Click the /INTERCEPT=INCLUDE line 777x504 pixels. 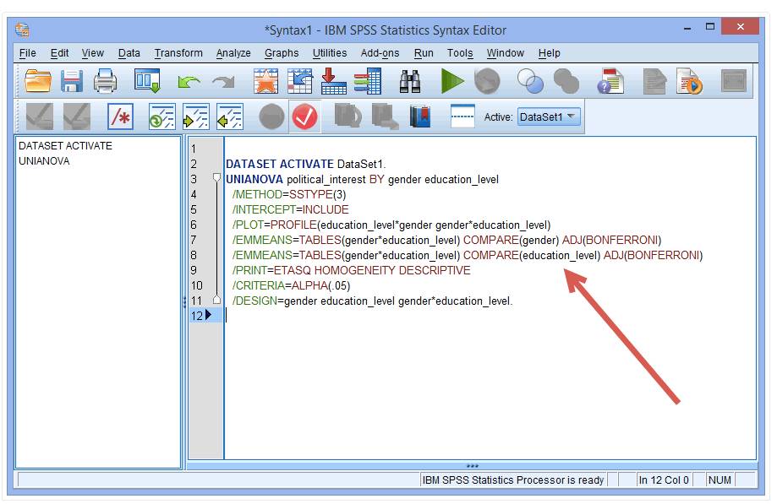click(290, 209)
